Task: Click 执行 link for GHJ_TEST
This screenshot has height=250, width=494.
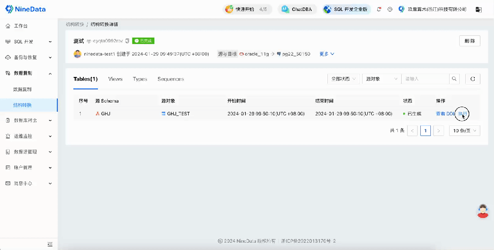Action: [x=462, y=114]
